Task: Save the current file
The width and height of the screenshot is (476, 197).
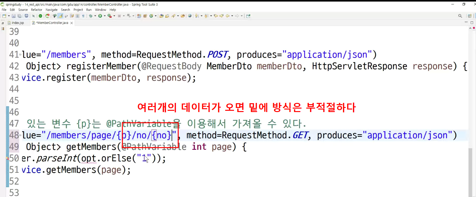Action: [13, 16]
